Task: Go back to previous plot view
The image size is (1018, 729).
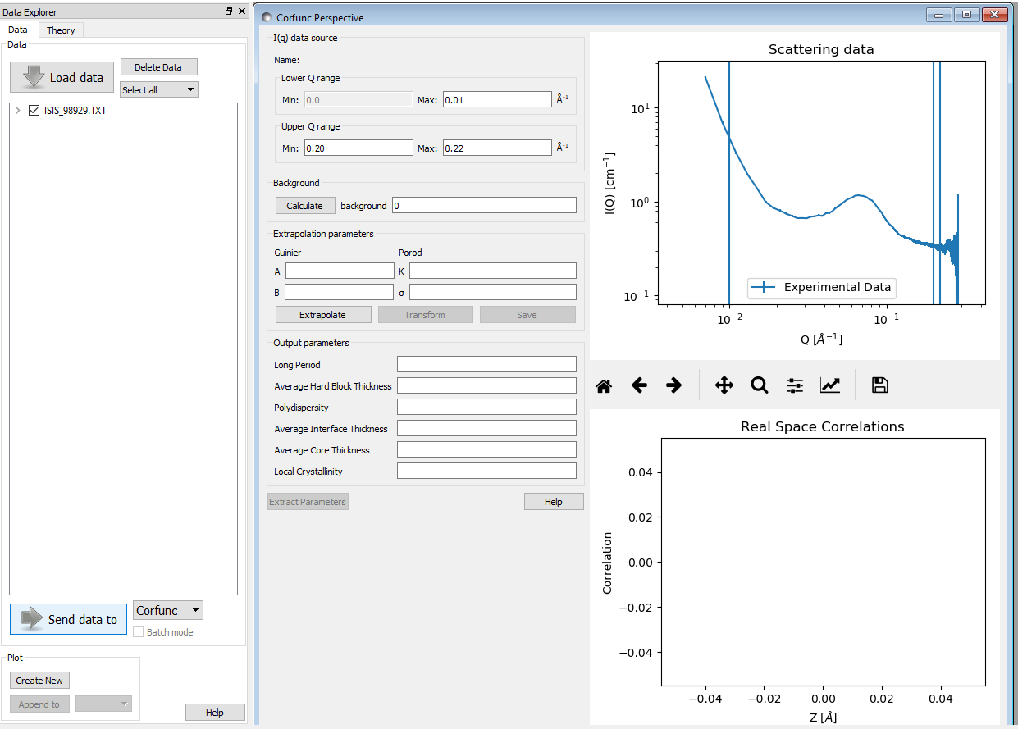Action: click(x=639, y=385)
